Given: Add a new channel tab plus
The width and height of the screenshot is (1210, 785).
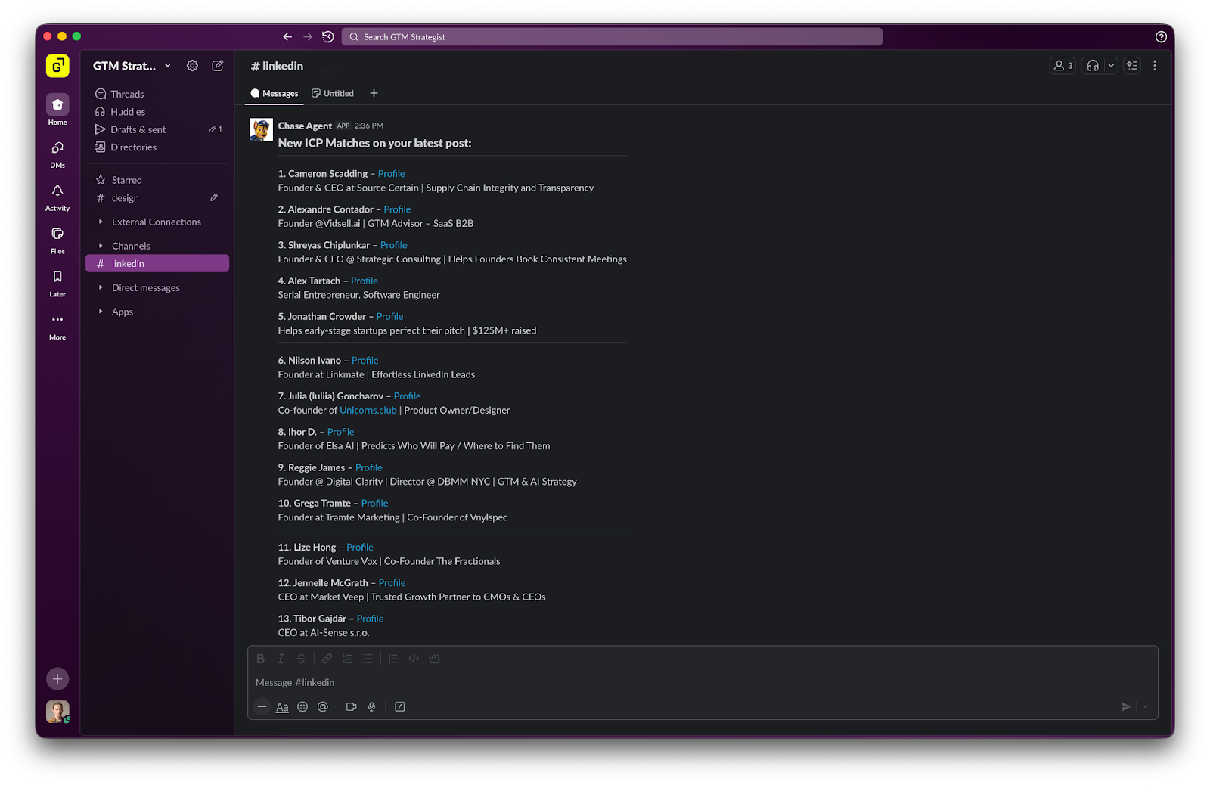Looking at the screenshot, I should pyautogui.click(x=374, y=93).
